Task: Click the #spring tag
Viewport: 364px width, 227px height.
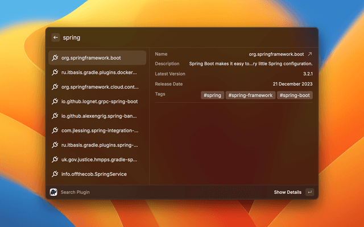Action: (x=212, y=95)
